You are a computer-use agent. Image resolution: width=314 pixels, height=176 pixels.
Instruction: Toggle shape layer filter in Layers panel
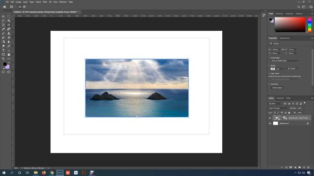(x=297, y=104)
